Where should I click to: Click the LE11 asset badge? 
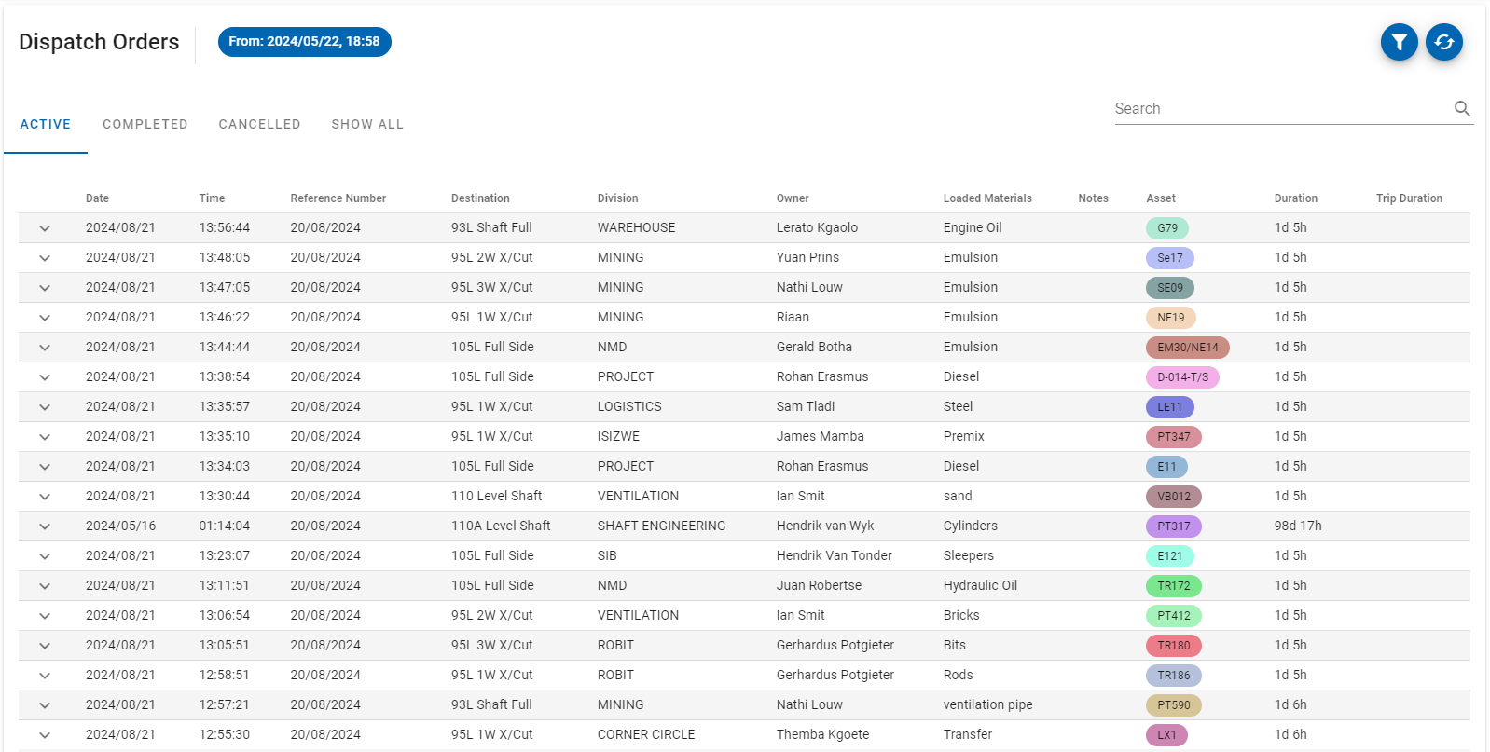pos(1169,407)
